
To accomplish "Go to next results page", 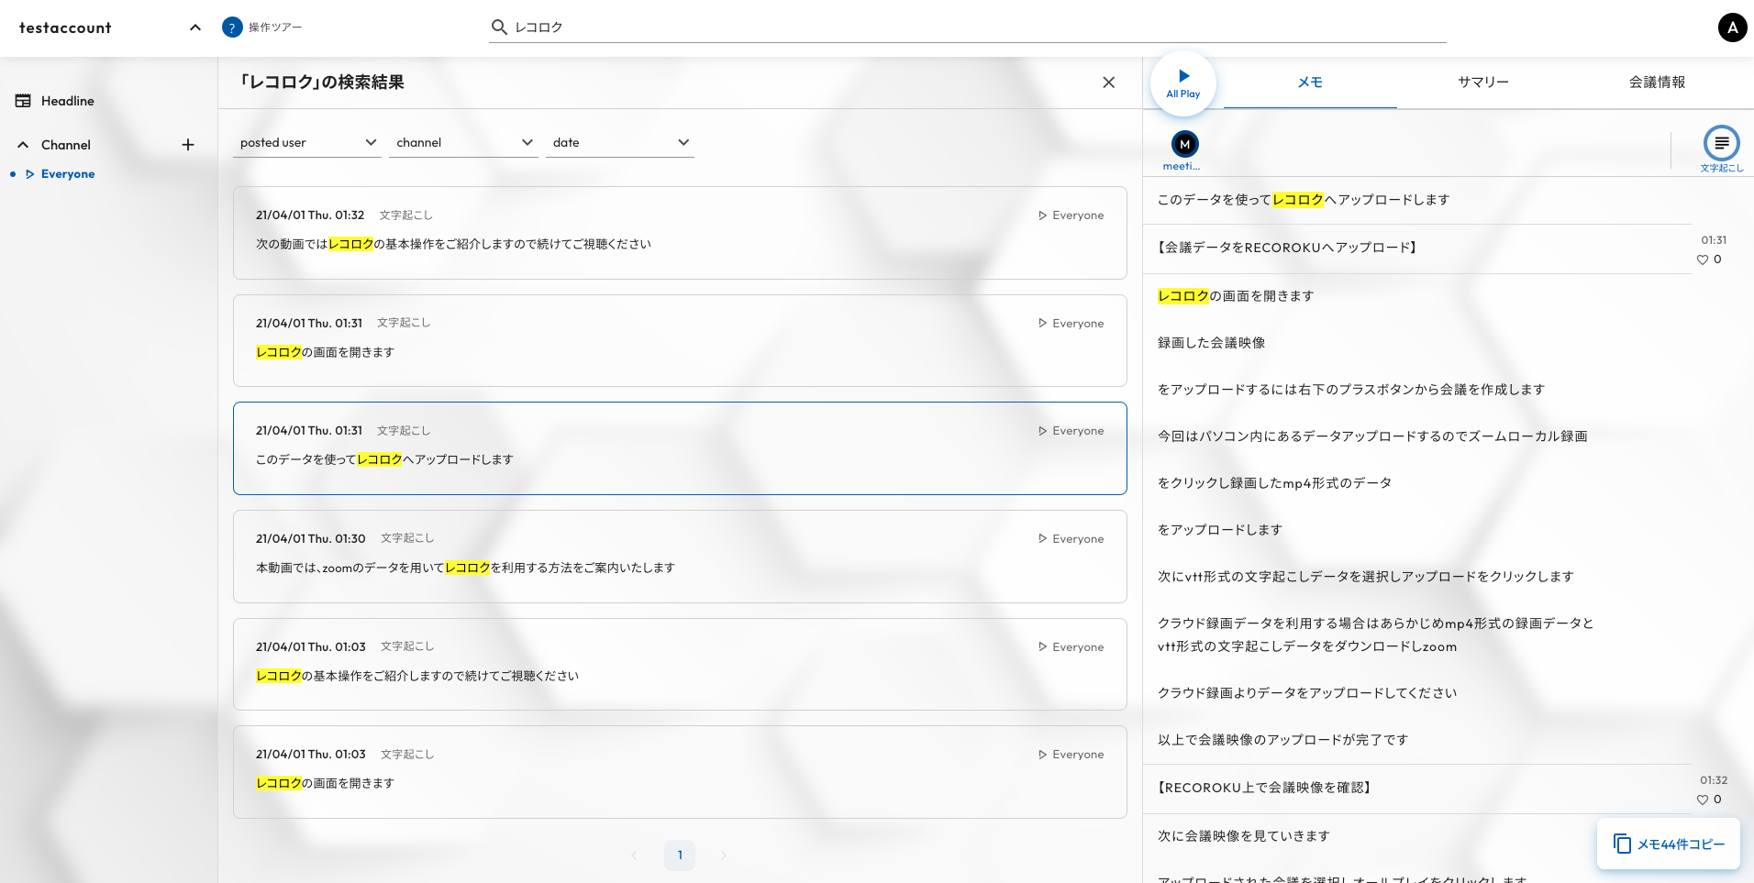I will coord(723,855).
